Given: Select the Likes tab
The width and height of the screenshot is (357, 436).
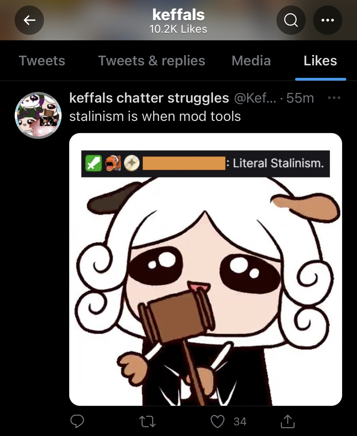Looking at the screenshot, I should point(320,60).
